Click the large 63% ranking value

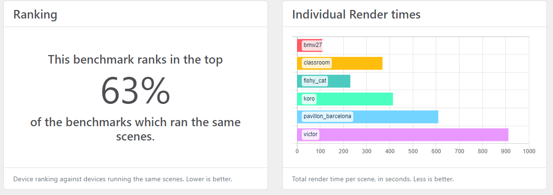(135, 91)
